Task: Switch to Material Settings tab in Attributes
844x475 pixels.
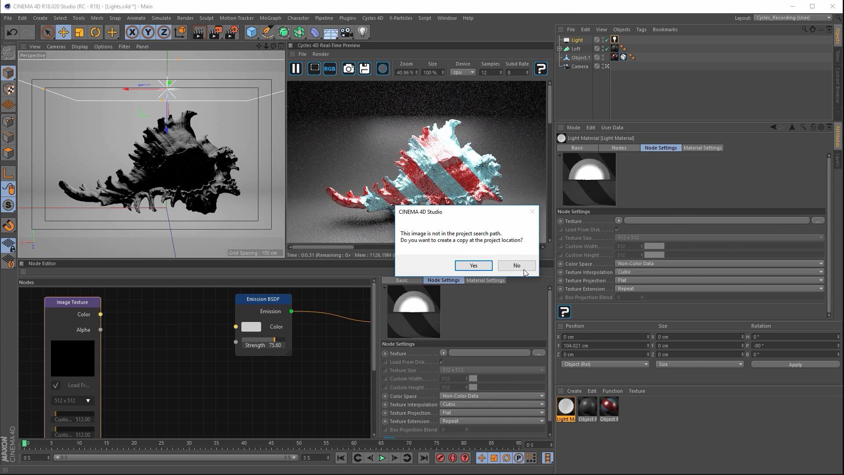Action: (702, 148)
